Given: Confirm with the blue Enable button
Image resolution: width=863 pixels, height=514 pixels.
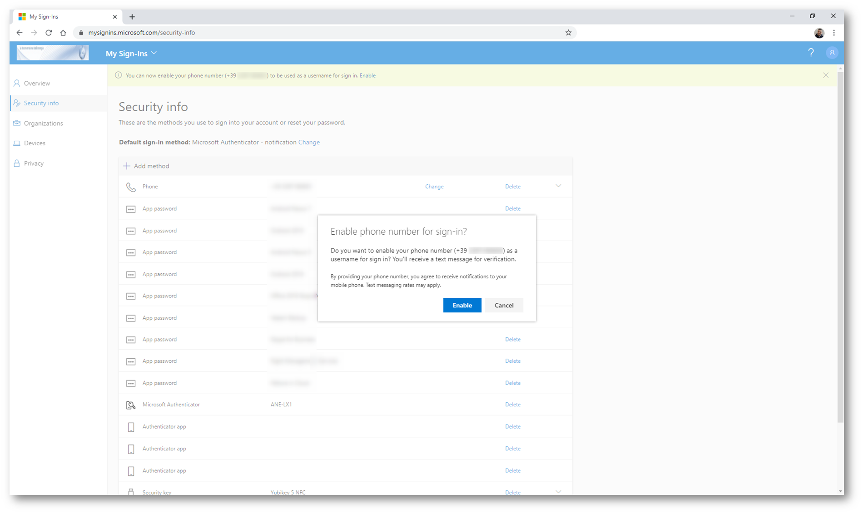Looking at the screenshot, I should pyautogui.click(x=462, y=305).
